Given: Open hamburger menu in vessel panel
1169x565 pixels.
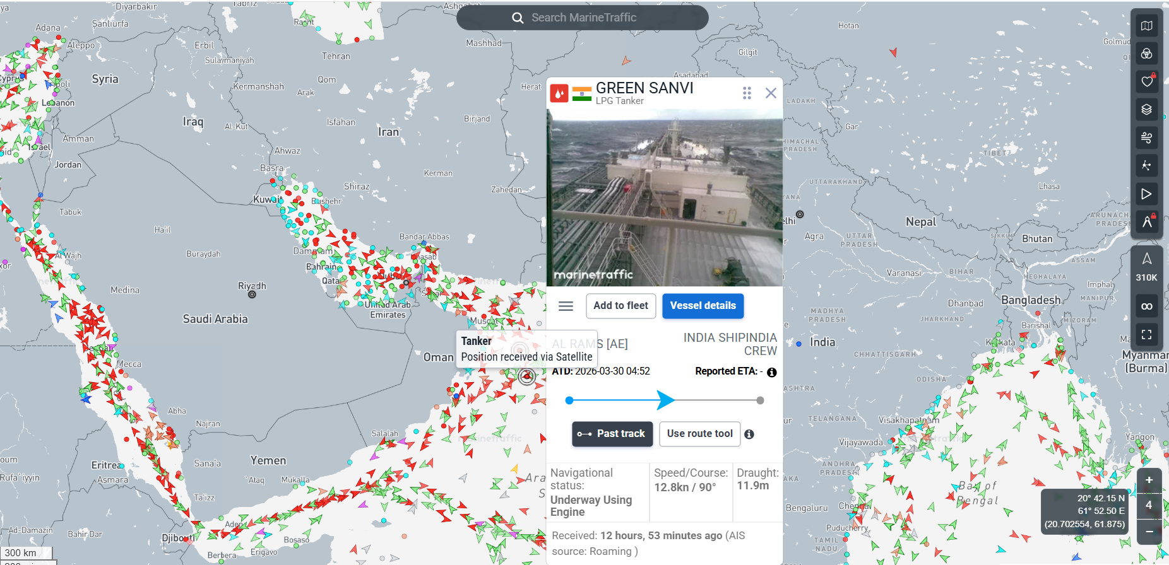Looking at the screenshot, I should [566, 306].
